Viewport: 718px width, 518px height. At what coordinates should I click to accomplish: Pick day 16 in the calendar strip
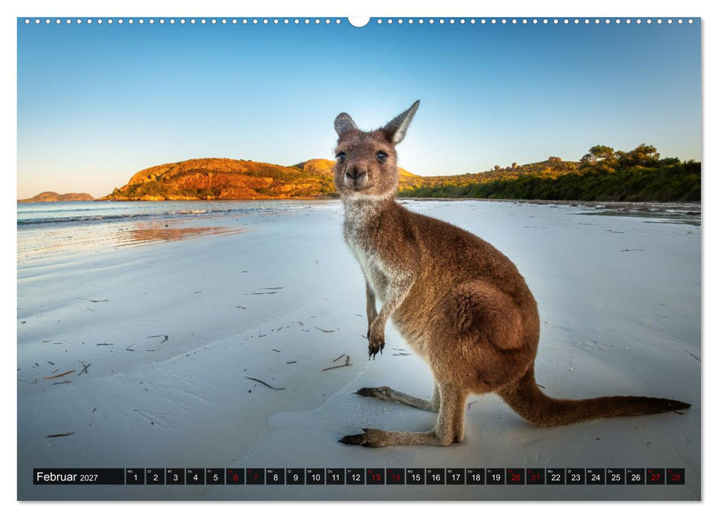pyautogui.click(x=436, y=477)
